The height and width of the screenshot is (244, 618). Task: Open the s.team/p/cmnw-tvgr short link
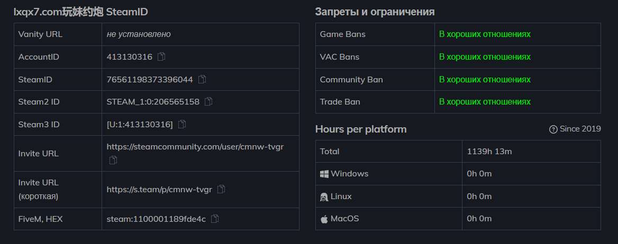(159, 189)
